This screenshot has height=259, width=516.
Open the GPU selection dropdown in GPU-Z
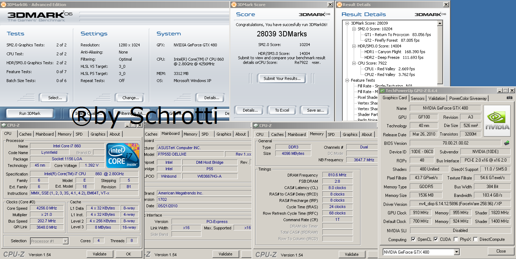(456, 252)
